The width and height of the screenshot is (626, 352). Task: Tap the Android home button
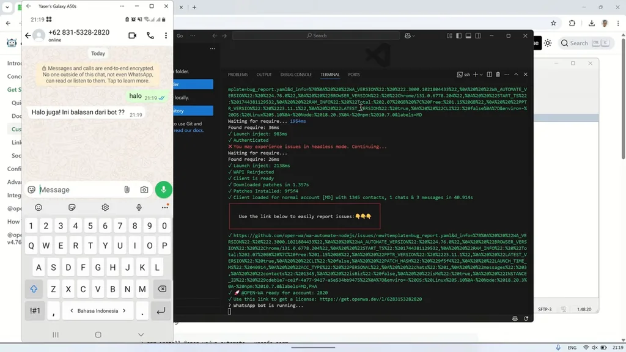point(98,334)
